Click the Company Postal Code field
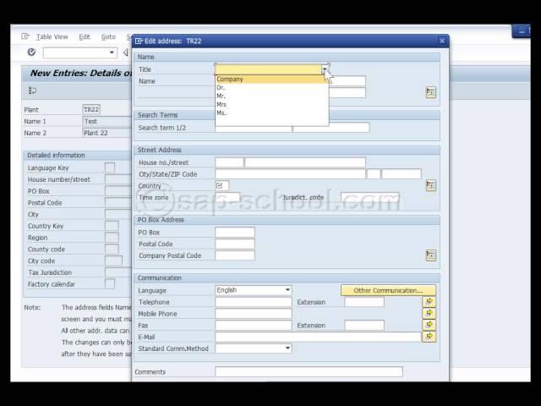Viewport: 541px width, 406px height. click(235, 255)
